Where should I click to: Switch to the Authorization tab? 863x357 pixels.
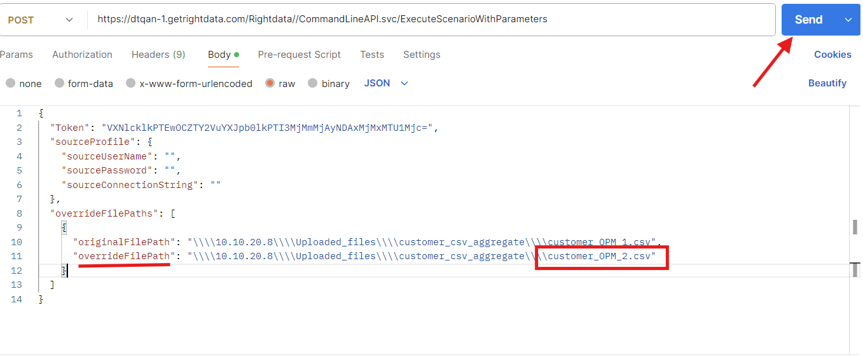point(82,55)
